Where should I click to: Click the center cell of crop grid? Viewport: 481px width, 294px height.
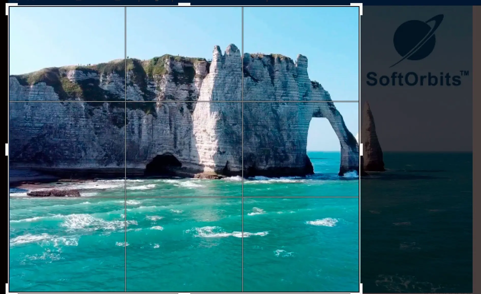[x=184, y=149]
